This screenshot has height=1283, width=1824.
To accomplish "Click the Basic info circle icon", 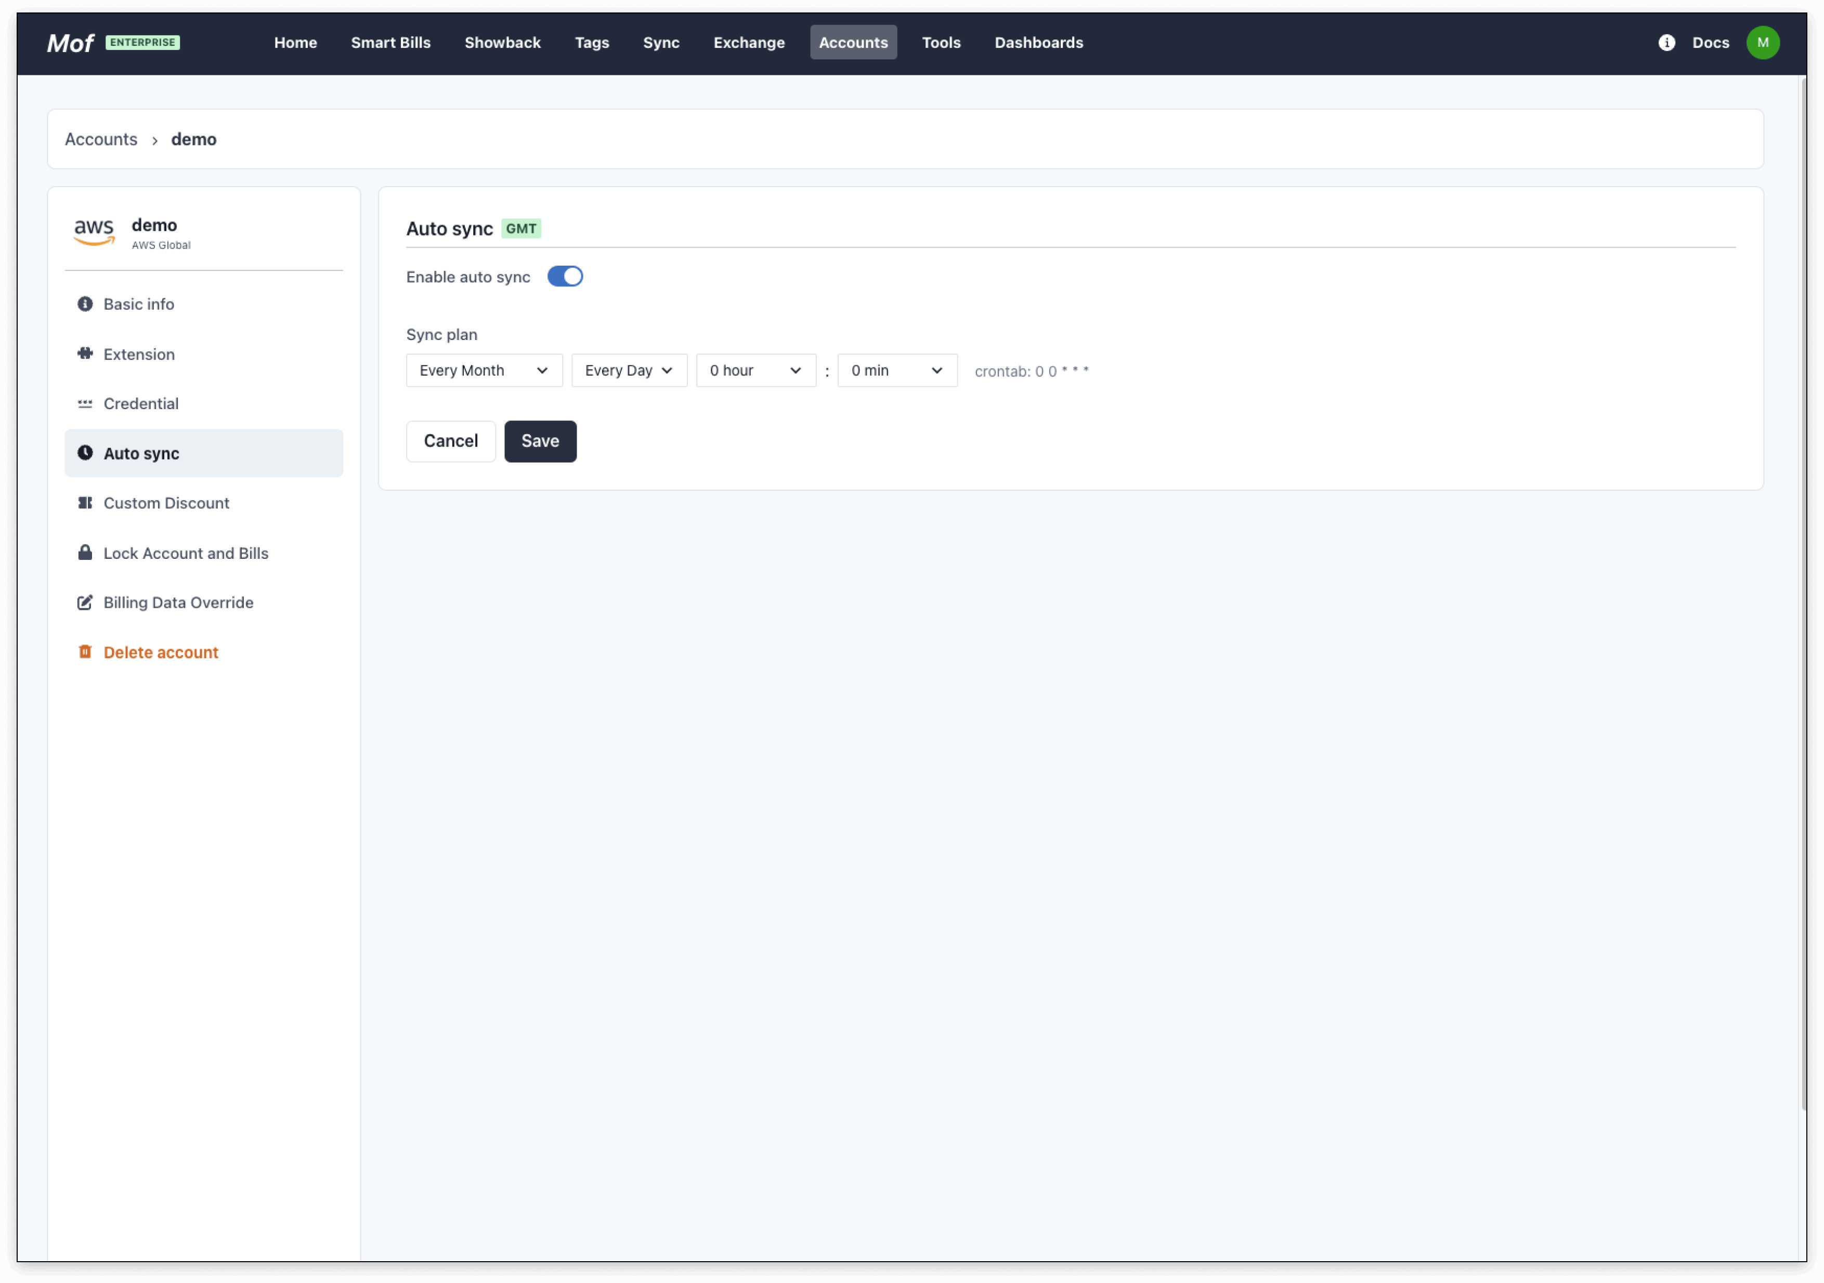I will (85, 304).
